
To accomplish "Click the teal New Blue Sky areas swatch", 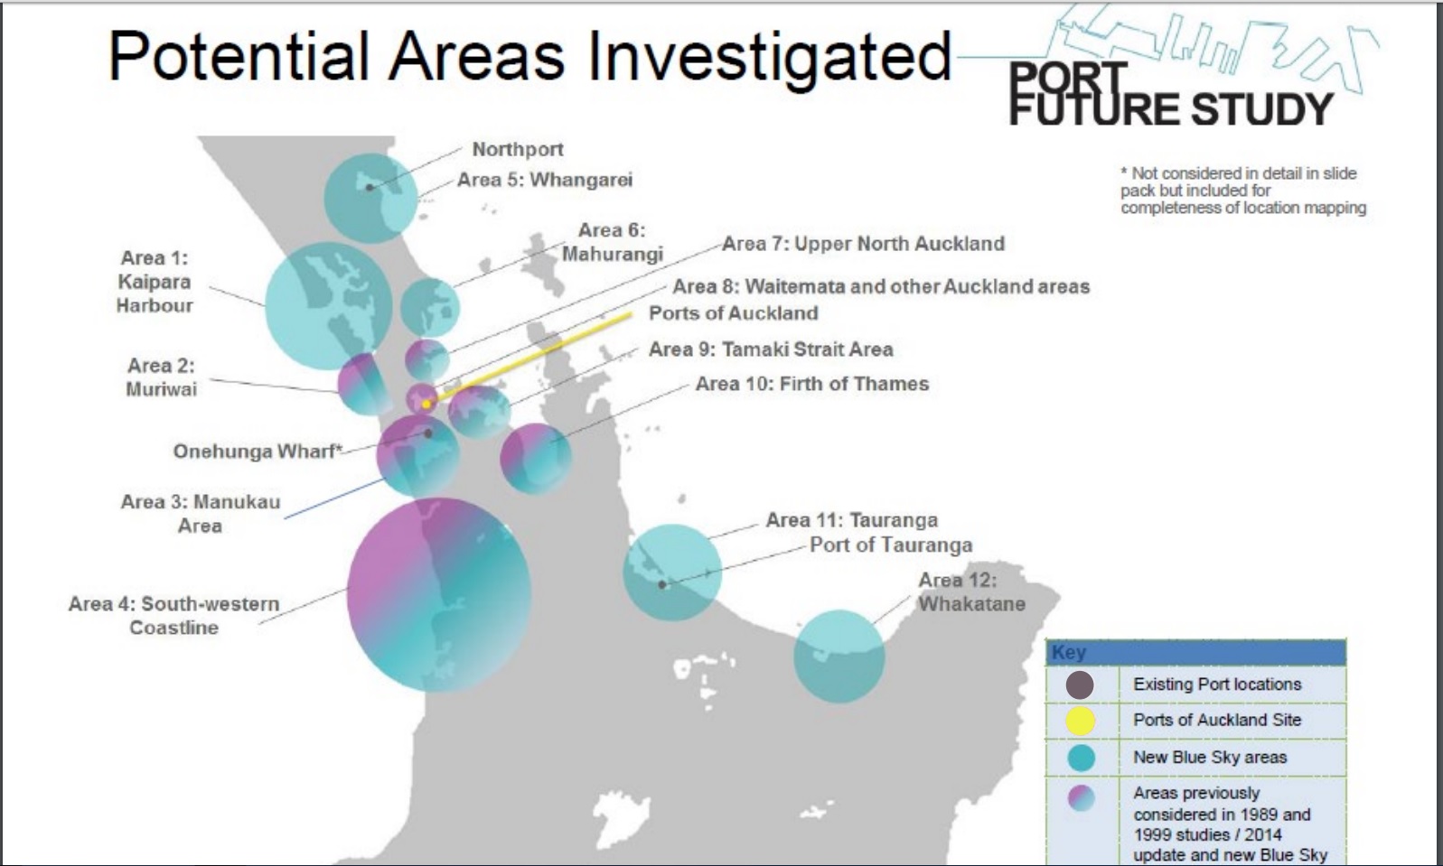I will 1080,758.
